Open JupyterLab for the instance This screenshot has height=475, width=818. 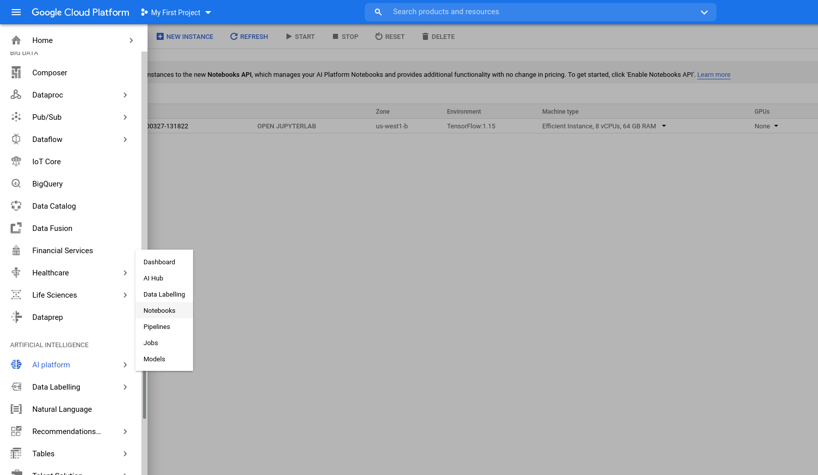[x=286, y=126]
